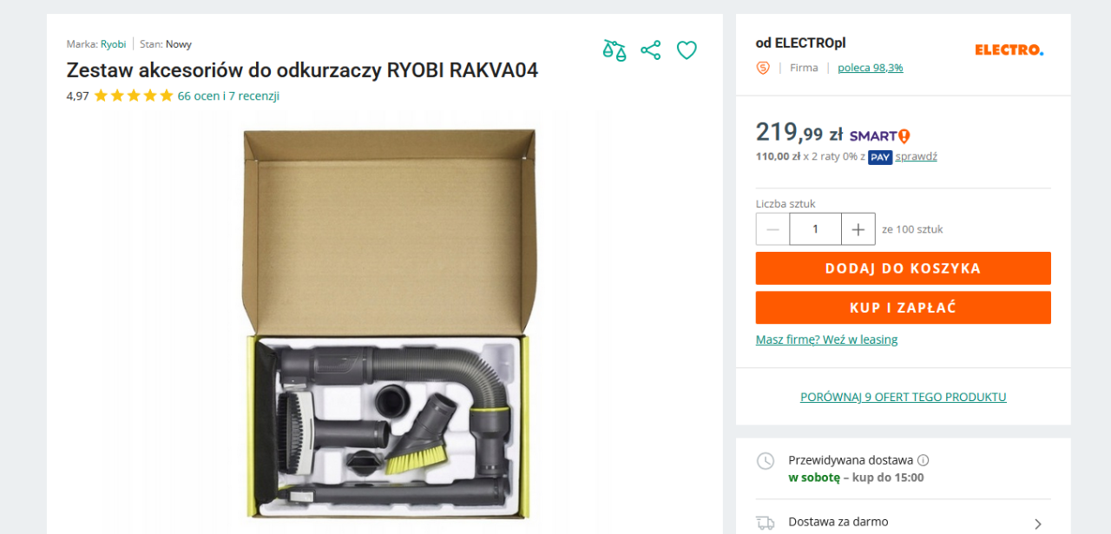
Task: Click the free delivery truck icon
Action: (x=766, y=523)
